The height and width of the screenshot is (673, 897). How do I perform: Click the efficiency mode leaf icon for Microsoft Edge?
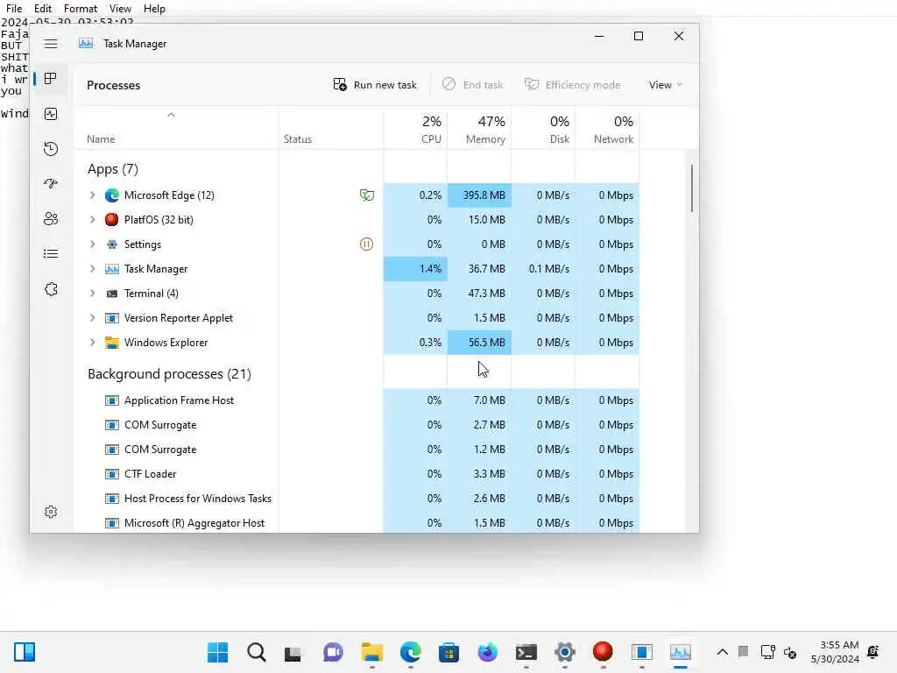367,195
